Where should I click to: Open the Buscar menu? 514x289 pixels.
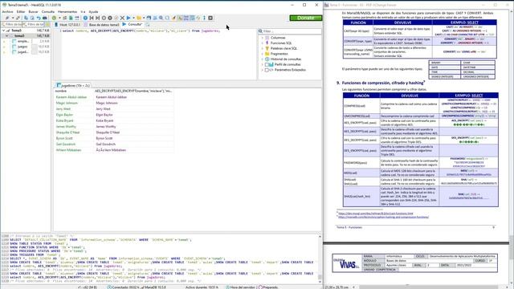[33, 11]
